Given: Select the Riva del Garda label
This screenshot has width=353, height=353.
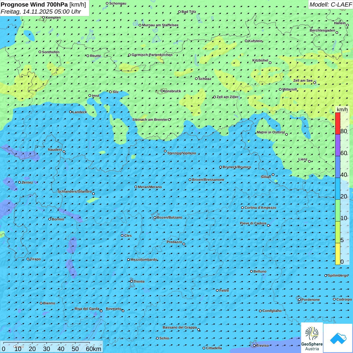Looking at the screenshot, I should [x=87, y=309].
